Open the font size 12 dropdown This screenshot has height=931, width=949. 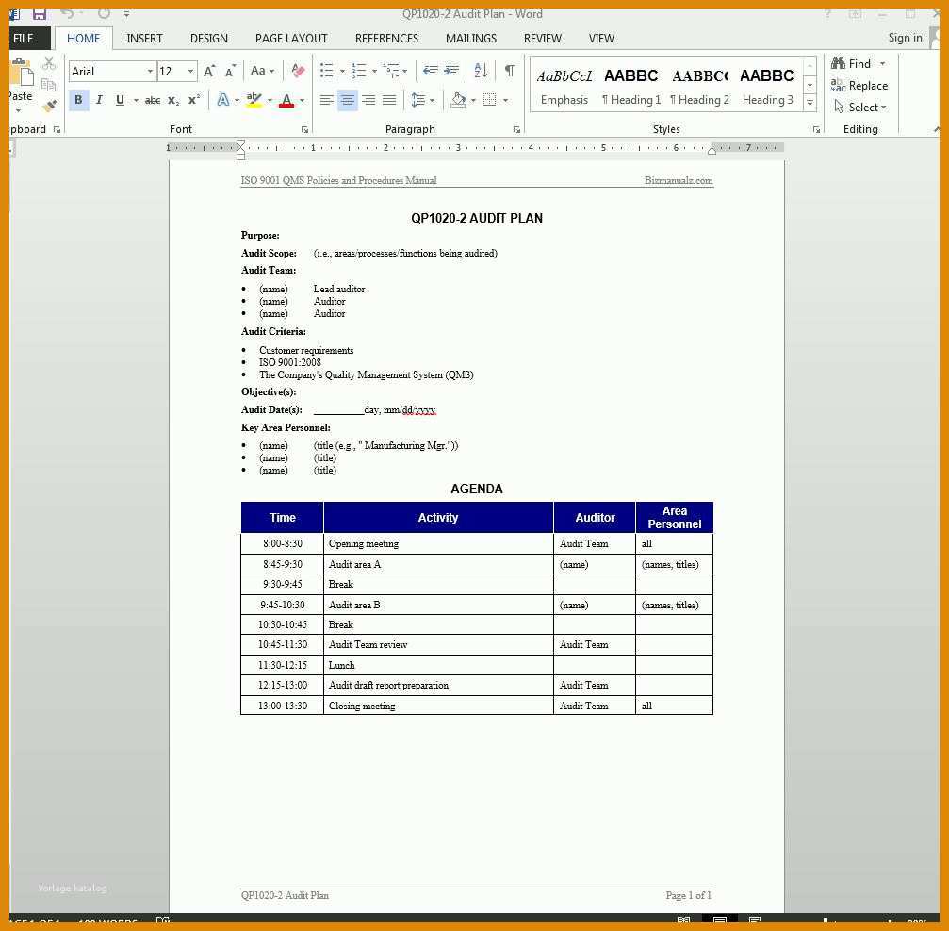(190, 72)
